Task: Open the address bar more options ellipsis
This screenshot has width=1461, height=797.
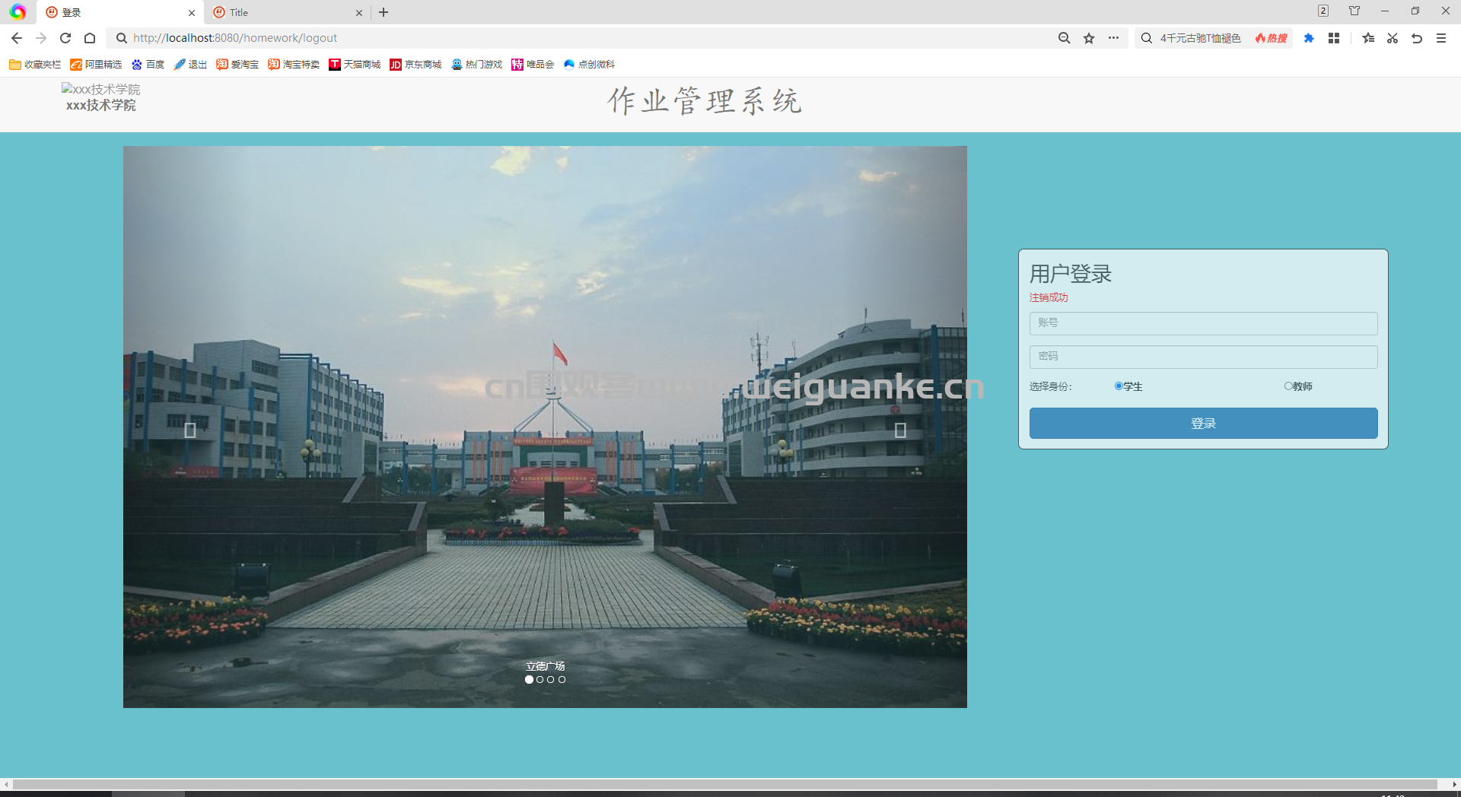Action: coord(1113,38)
